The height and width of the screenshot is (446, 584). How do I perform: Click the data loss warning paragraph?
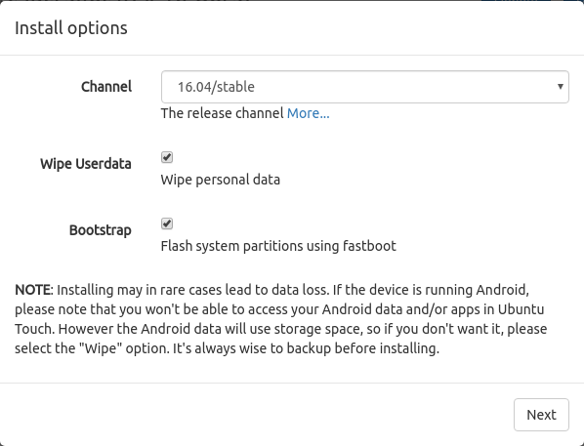pos(281,319)
